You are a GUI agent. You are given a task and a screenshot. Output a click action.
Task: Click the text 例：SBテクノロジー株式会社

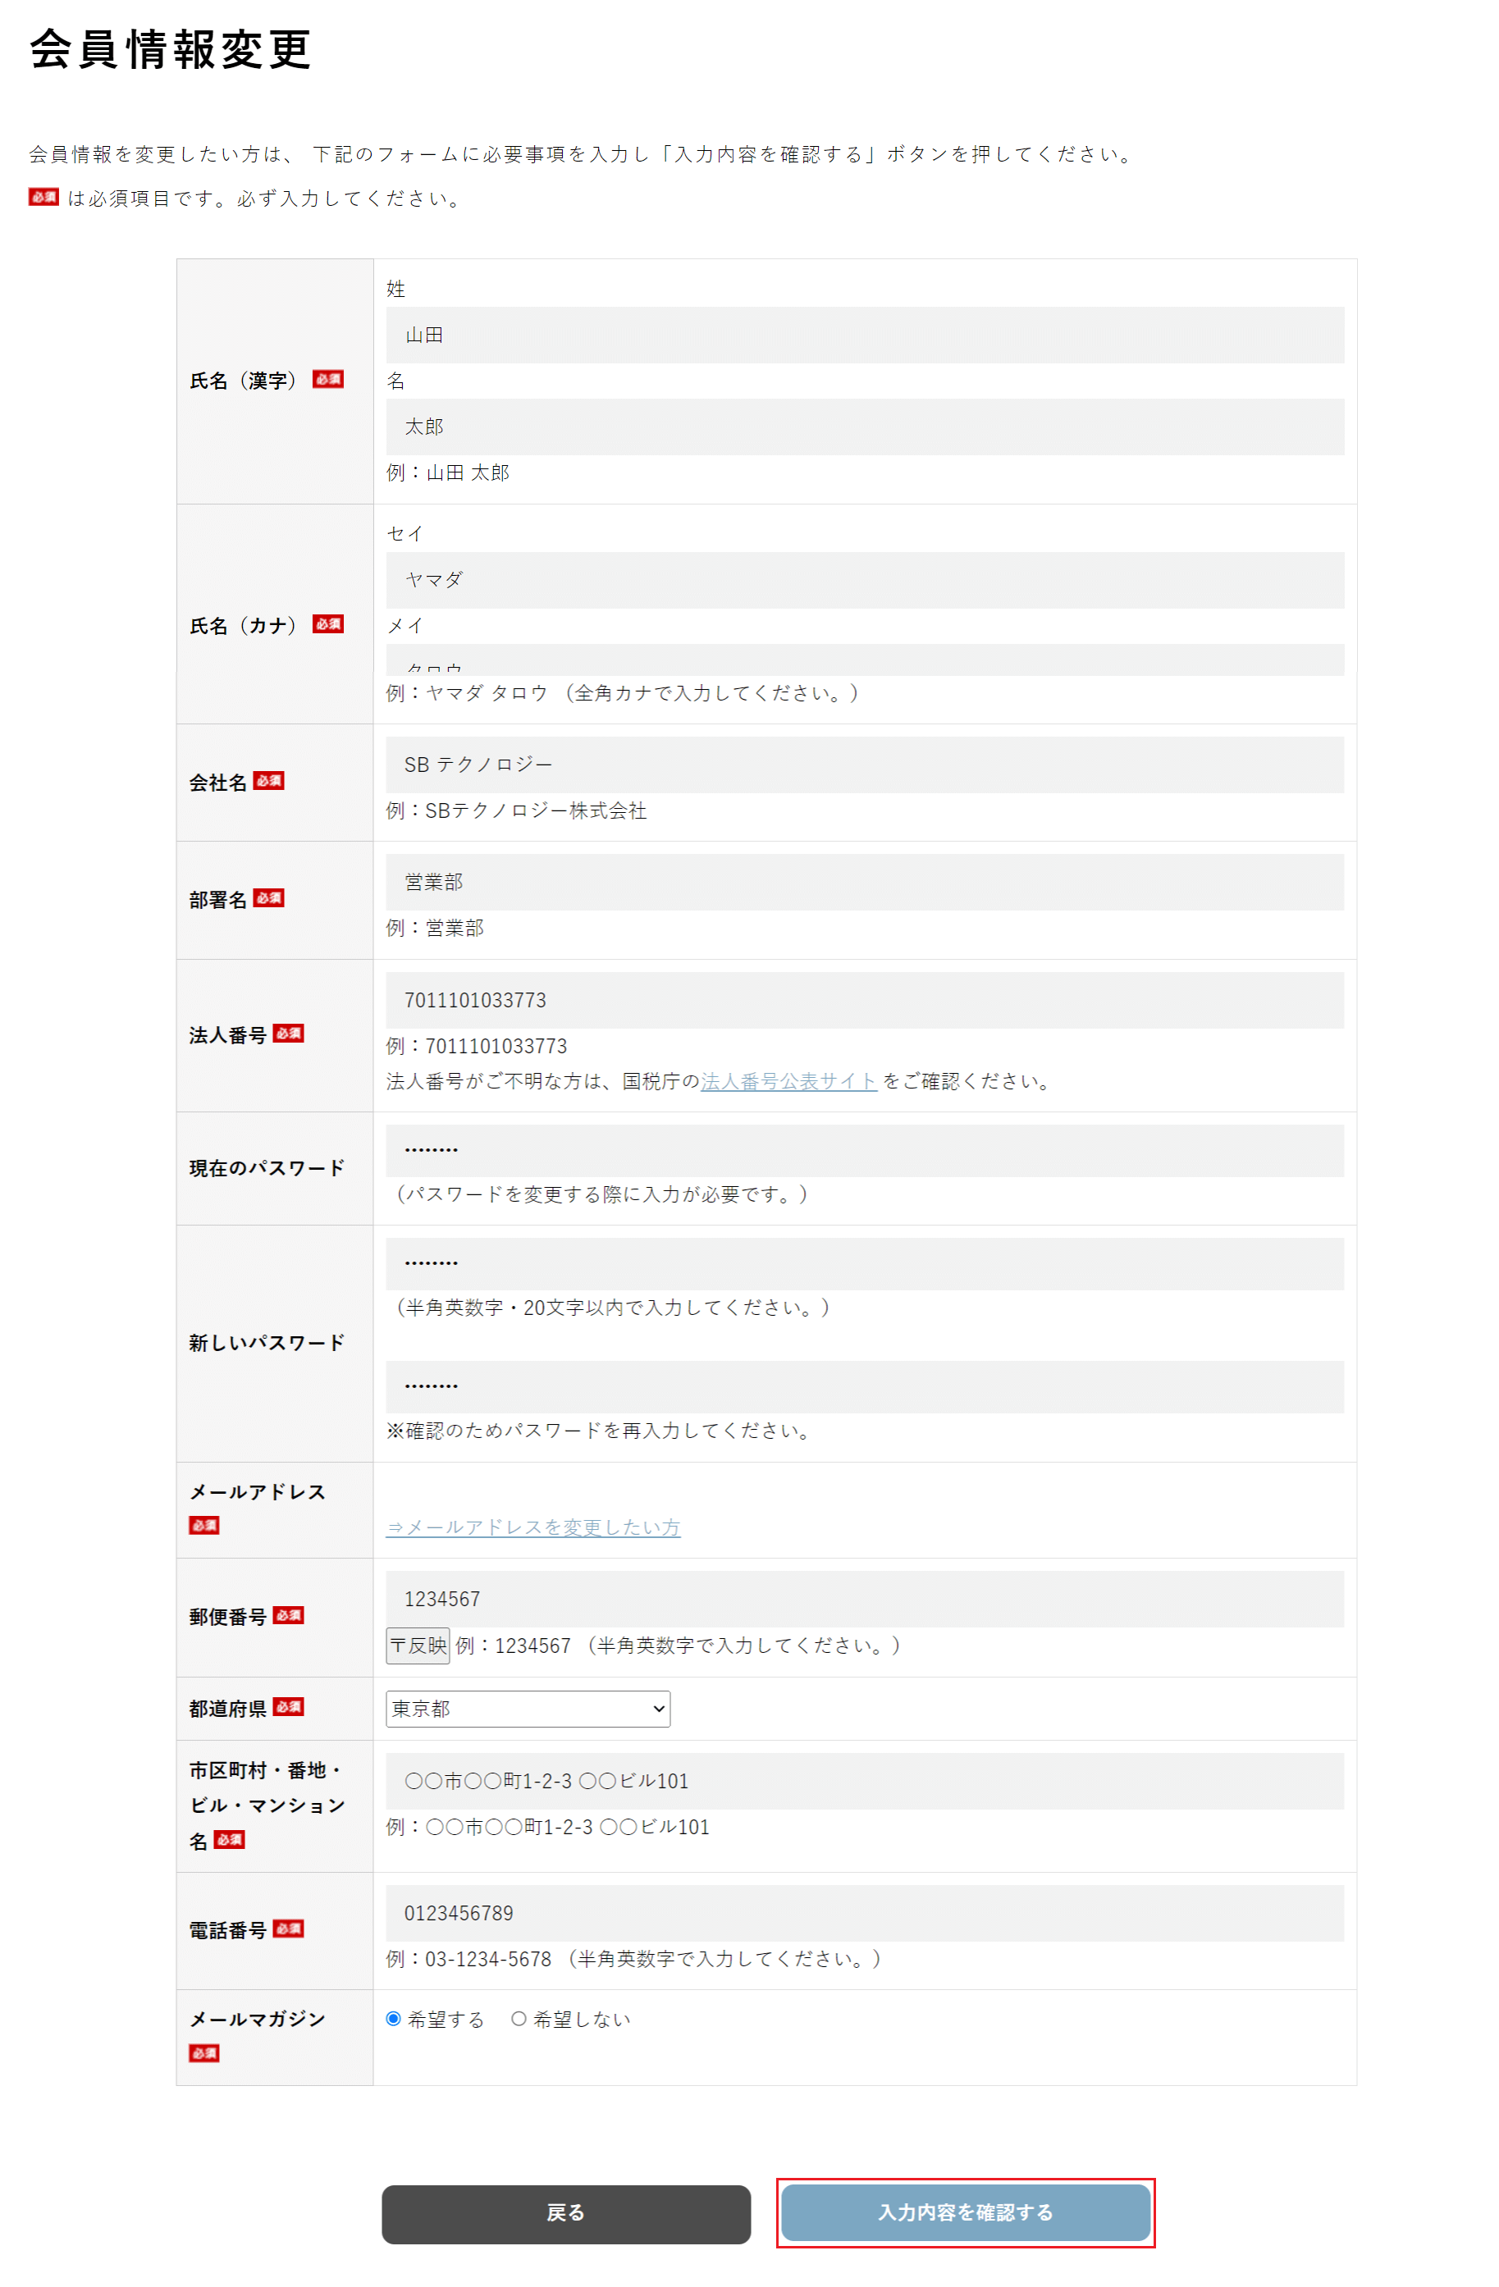pyautogui.click(x=516, y=810)
